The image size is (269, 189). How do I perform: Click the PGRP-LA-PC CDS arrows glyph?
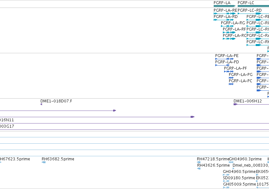[231, 84]
